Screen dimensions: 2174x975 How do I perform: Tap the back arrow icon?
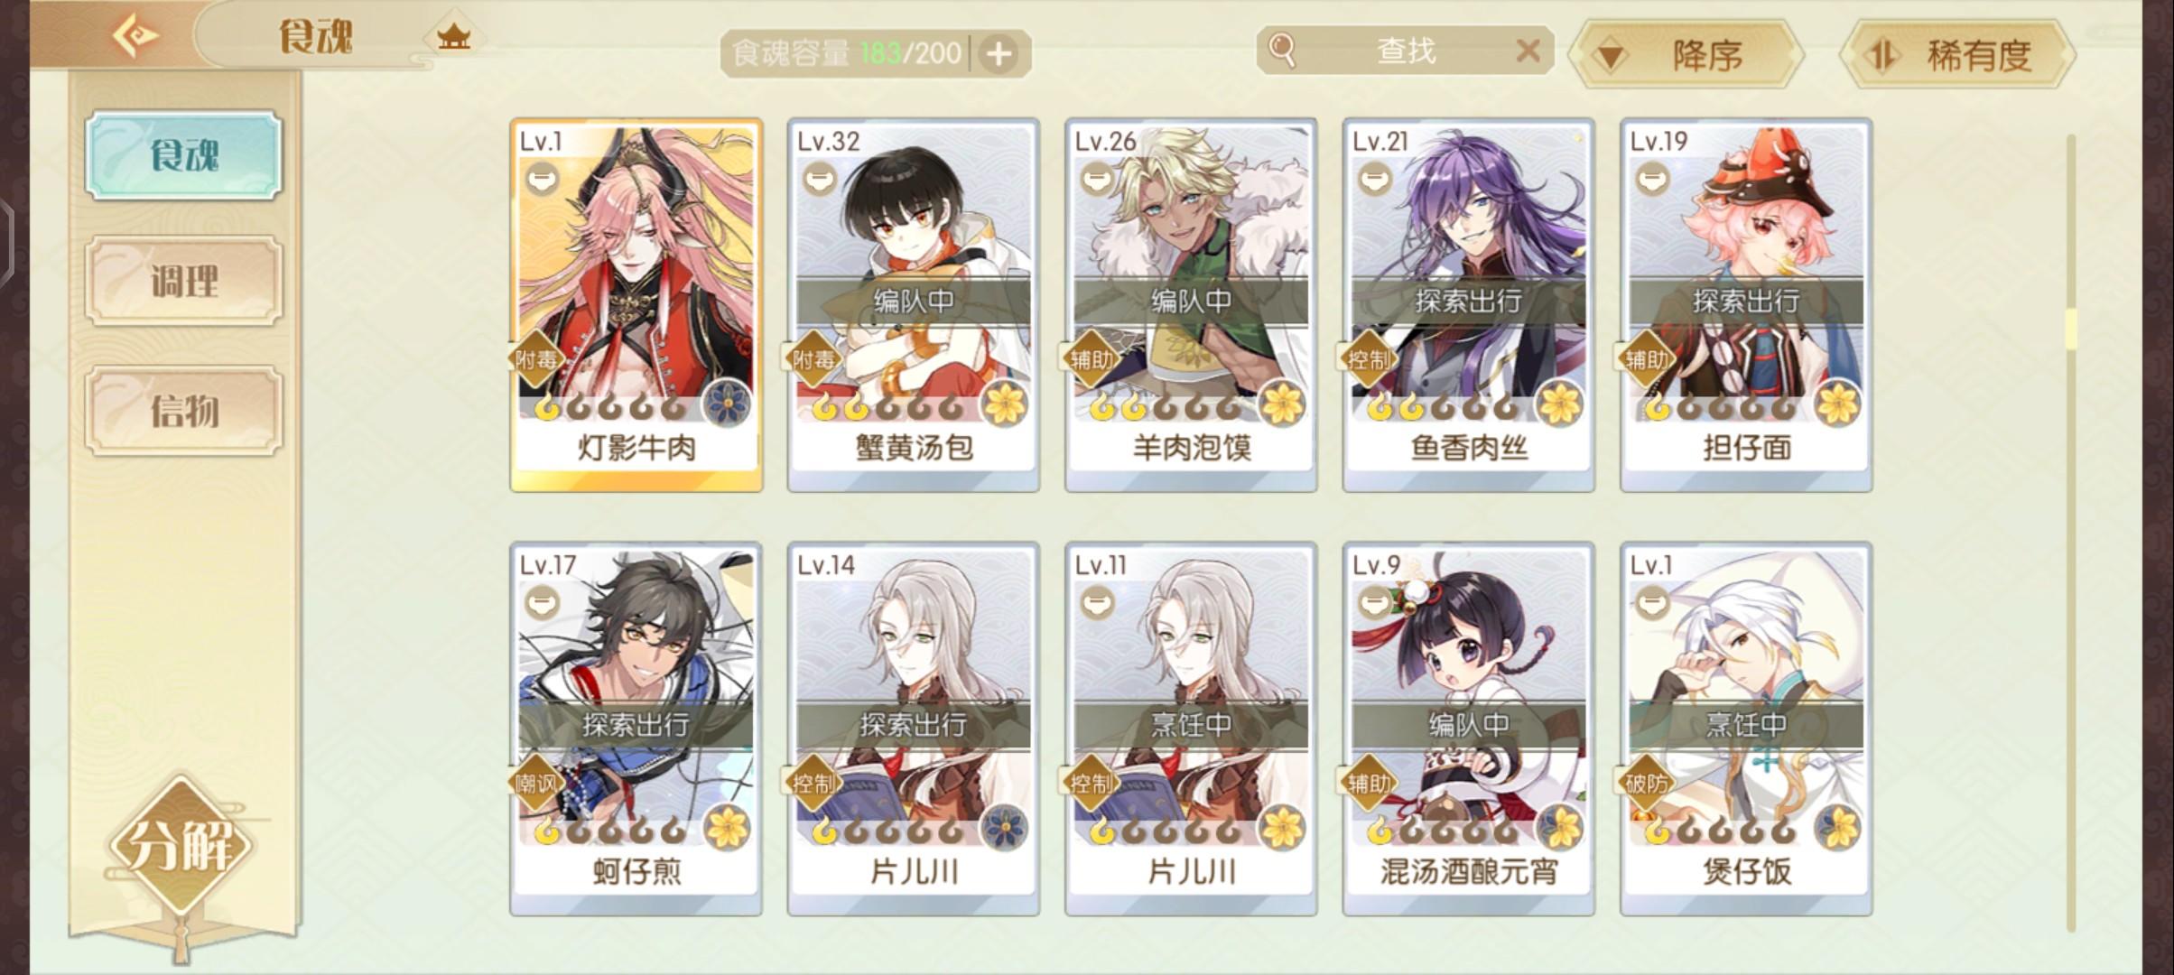click(135, 37)
